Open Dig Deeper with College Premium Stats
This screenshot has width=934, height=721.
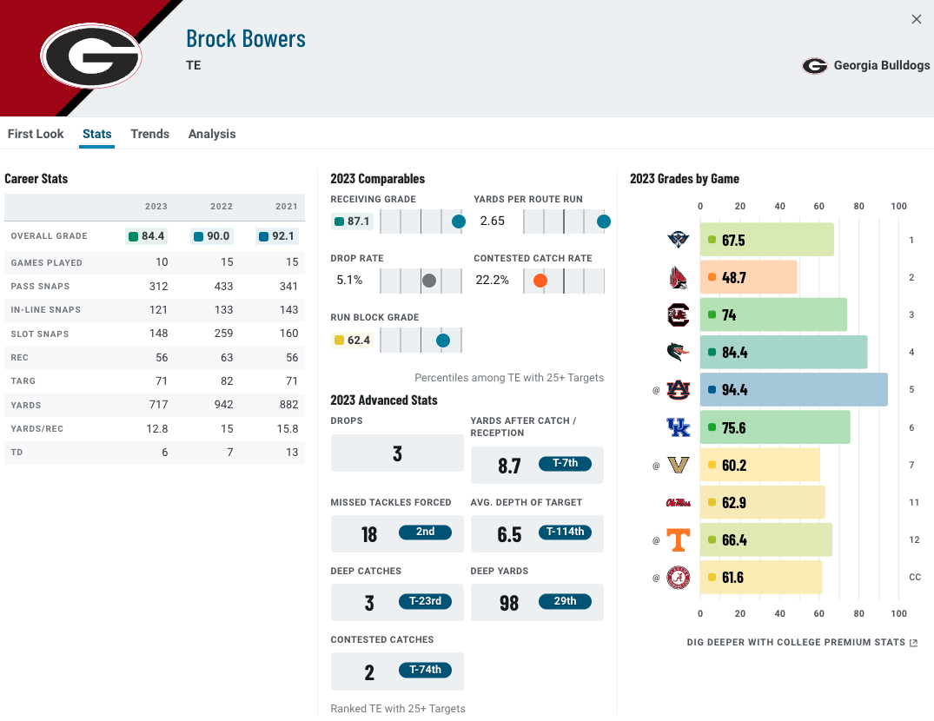click(802, 643)
